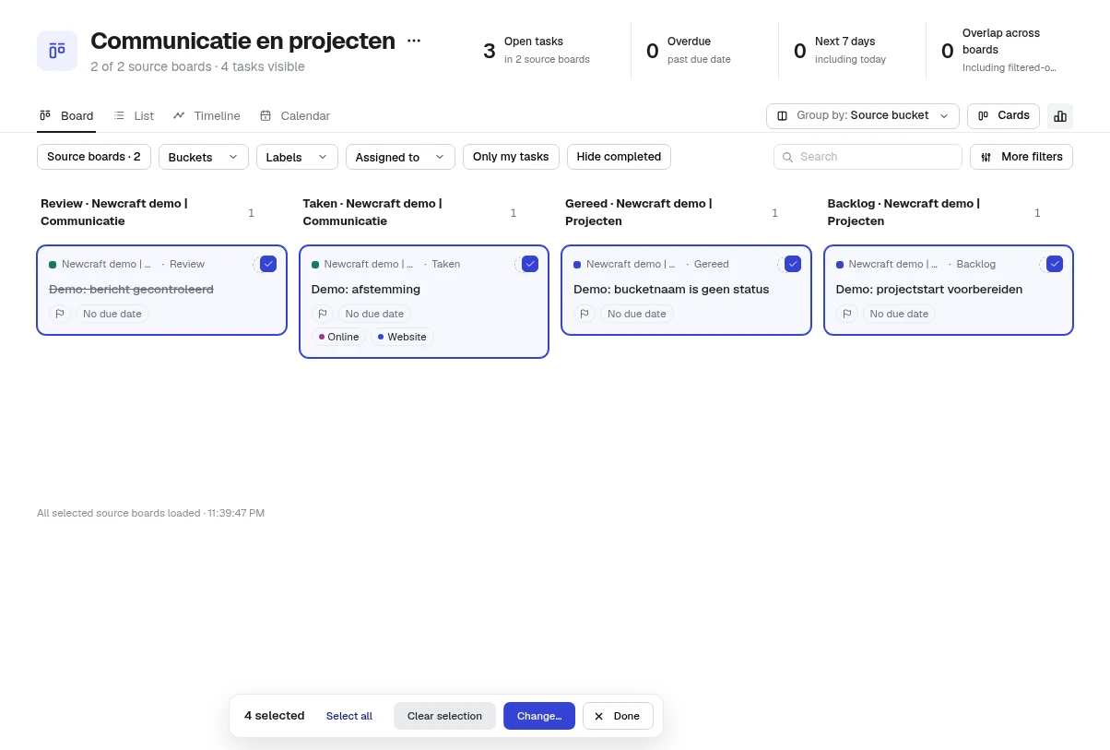This screenshot has width=1110, height=750.
Task: Click the 4 selected label
Action: (274, 716)
